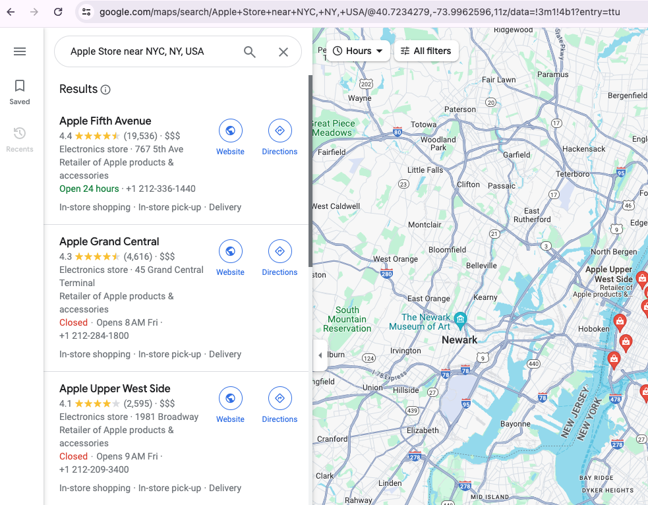
Task: Click Hackensack label on map
Action: [x=583, y=149]
